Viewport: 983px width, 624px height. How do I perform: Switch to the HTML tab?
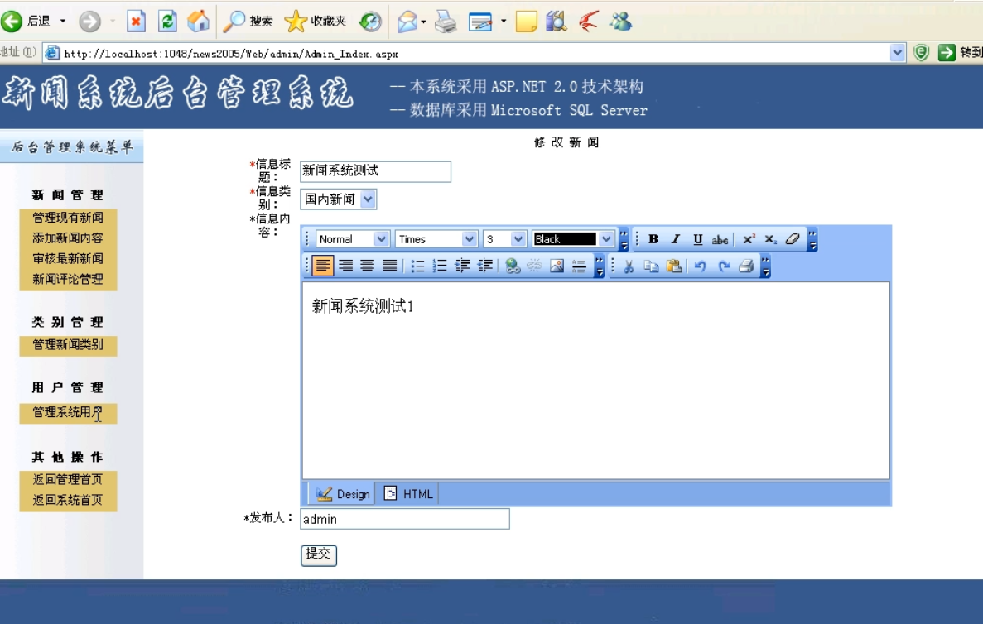tap(408, 494)
